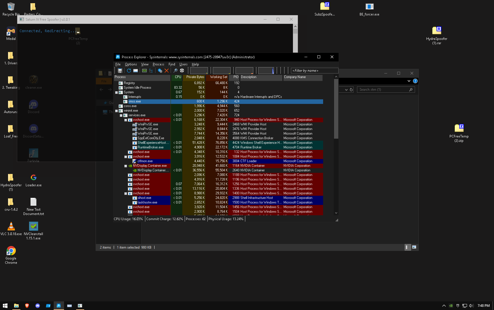Collapse the services.exe tree node
Screen dimensions: 494x310
tap(121, 115)
